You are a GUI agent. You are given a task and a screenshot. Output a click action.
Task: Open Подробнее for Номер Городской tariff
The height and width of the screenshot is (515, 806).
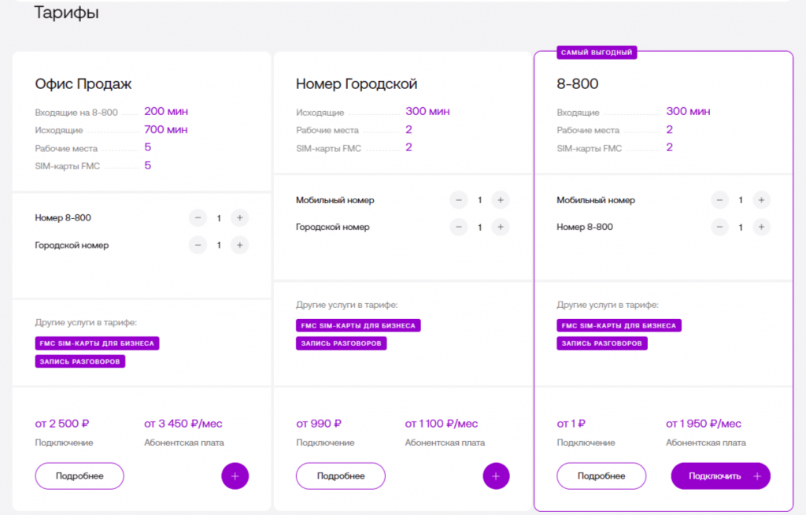[x=341, y=476]
